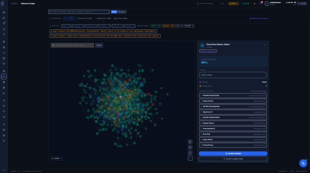Toggle the Officer search scope
This screenshot has width=310, height=173.
(x=122, y=12)
